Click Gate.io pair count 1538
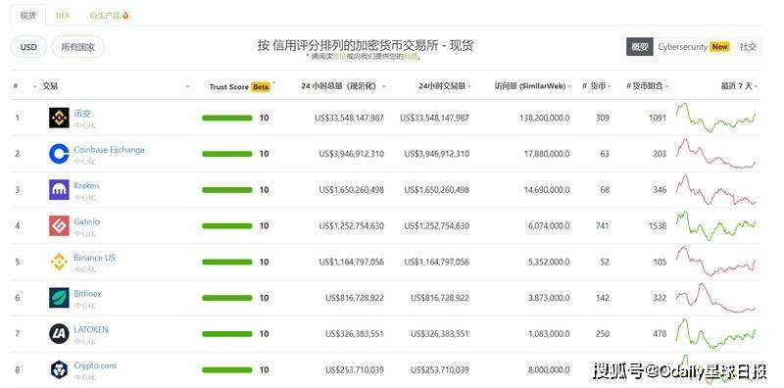Image resolution: width=784 pixels, height=388 pixels. tap(657, 226)
